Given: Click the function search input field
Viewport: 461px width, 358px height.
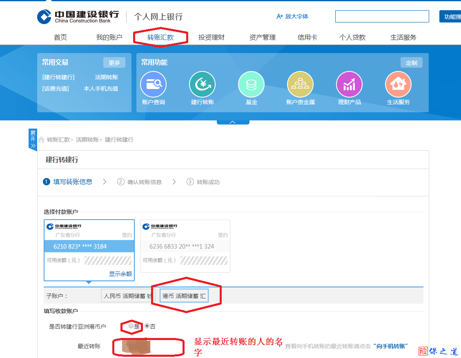Looking at the screenshot, I should pyautogui.click(x=382, y=16).
